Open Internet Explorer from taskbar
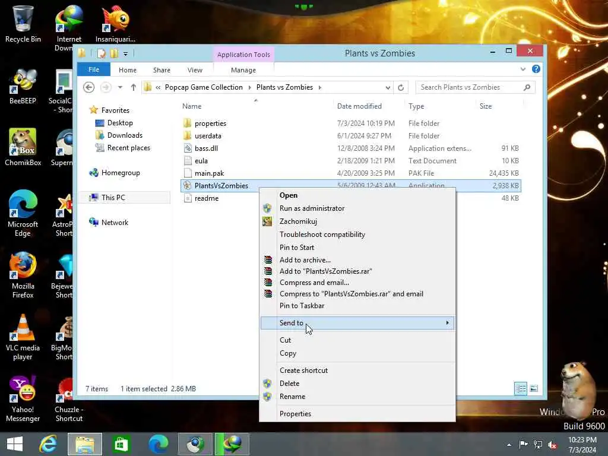This screenshot has width=608, height=456. [48, 444]
